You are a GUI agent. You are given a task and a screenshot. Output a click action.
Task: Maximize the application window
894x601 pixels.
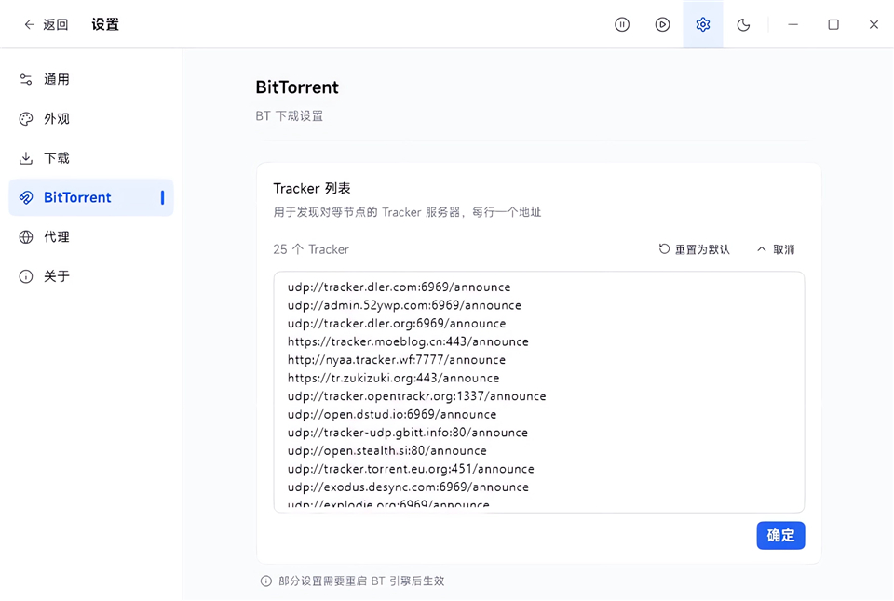(x=833, y=24)
